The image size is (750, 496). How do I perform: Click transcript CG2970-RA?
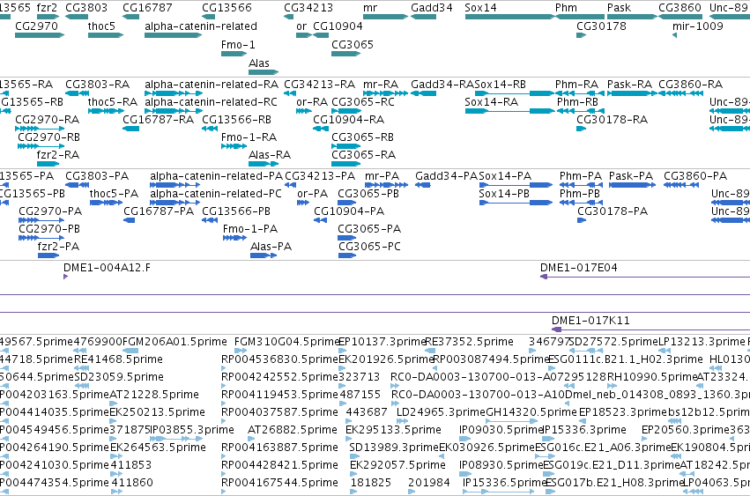48,120
